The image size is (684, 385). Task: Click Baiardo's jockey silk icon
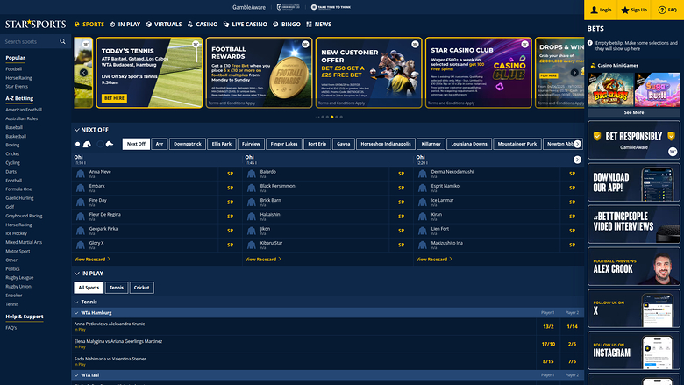pyautogui.click(x=252, y=174)
